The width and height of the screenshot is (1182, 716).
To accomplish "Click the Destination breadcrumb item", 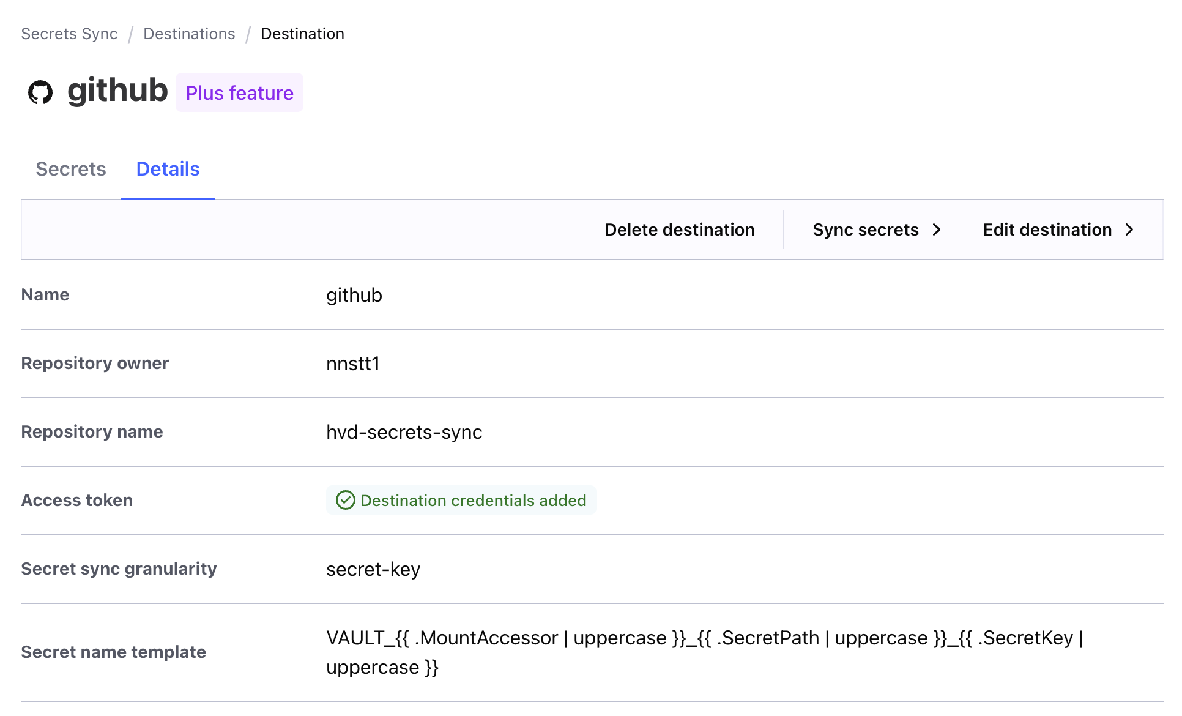I will click(302, 34).
